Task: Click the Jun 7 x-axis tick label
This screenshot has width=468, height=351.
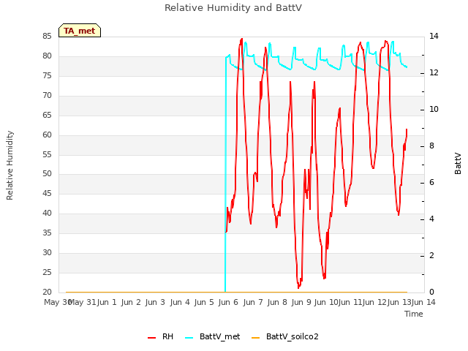Action: 253,302
